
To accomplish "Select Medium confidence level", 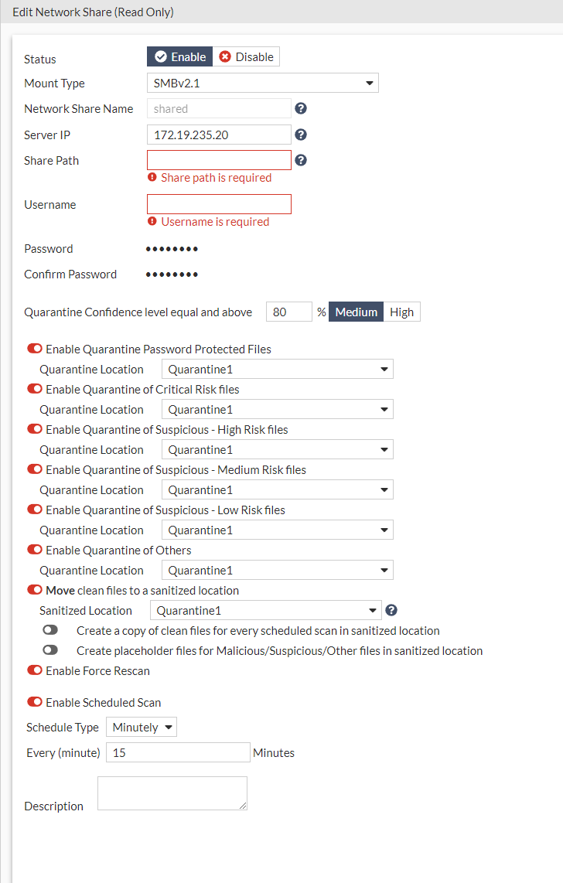I will [357, 312].
